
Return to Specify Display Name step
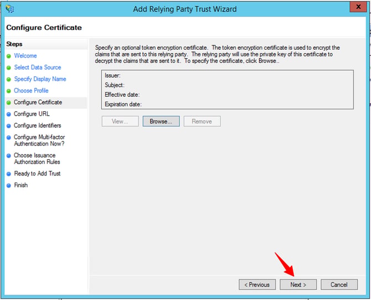40,79
